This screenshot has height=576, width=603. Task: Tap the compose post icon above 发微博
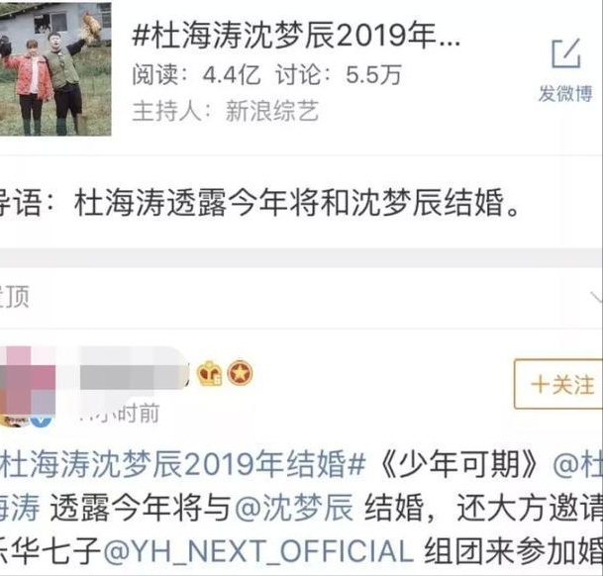(565, 53)
